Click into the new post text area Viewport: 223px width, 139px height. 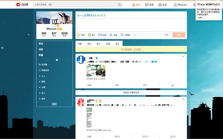click(x=131, y=25)
